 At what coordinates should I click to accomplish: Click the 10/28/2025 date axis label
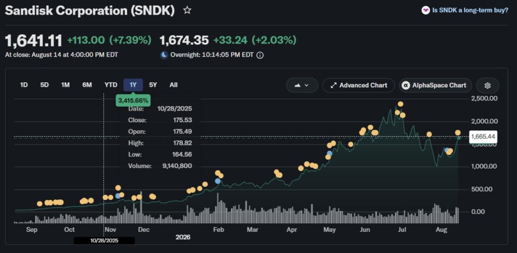coord(104,240)
